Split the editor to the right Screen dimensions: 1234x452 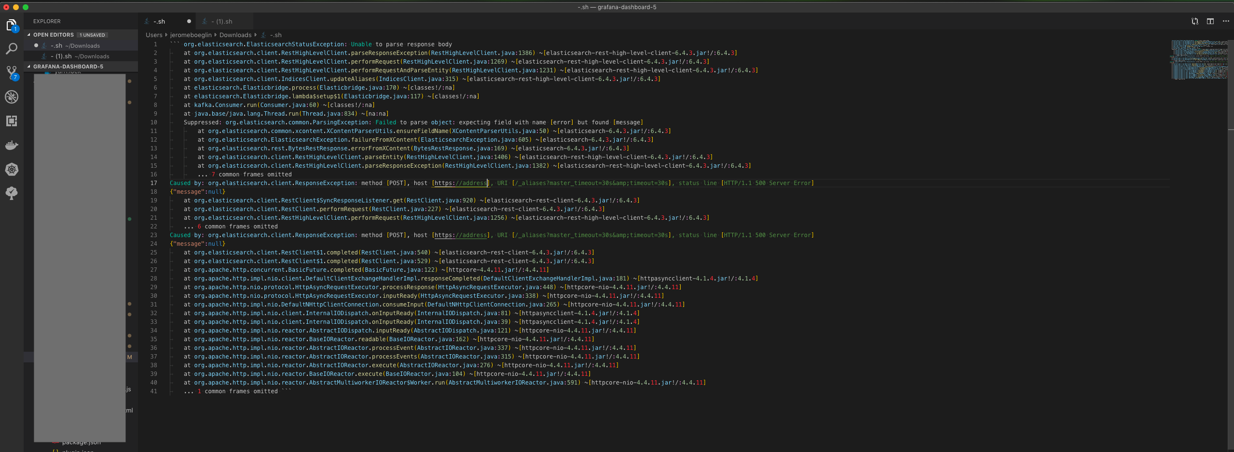(1210, 21)
